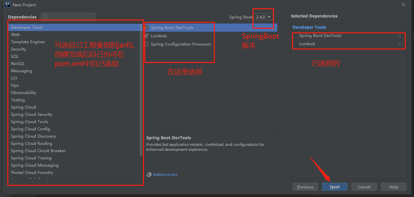Click the Developer Tools heading in Selected Dependencies
Viewport: 414px width, 197px height.
(x=309, y=27)
